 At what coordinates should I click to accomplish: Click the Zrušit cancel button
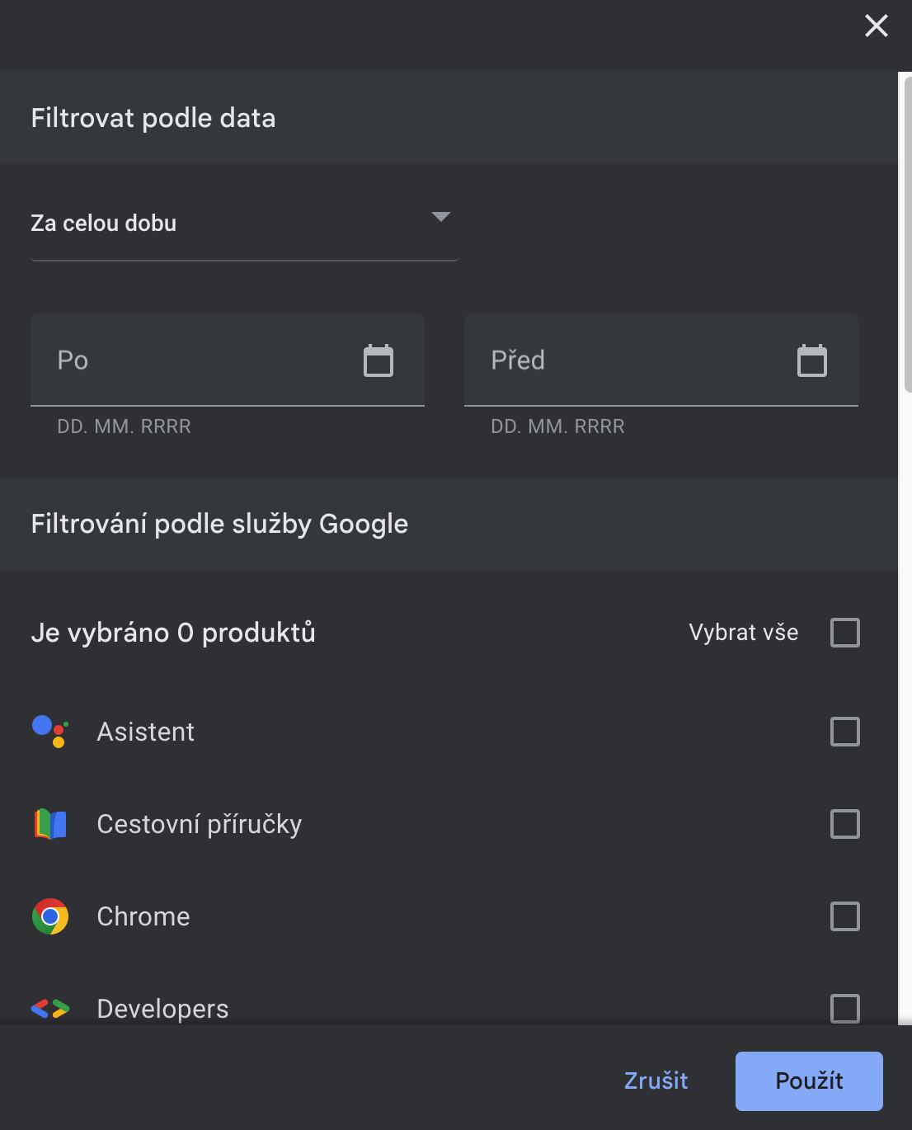click(656, 1081)
